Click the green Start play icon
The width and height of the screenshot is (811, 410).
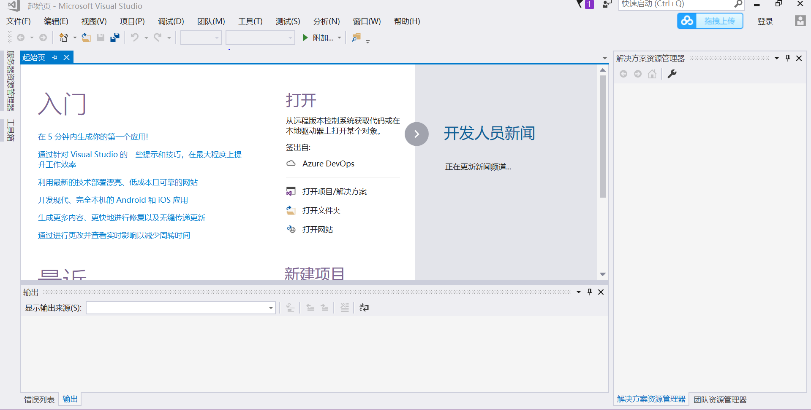coord(305,38)
